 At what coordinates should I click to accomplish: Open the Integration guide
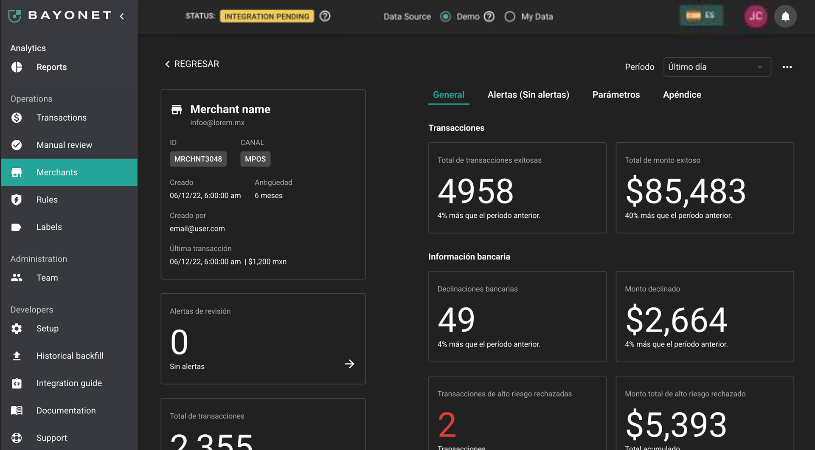click(69, 383)
